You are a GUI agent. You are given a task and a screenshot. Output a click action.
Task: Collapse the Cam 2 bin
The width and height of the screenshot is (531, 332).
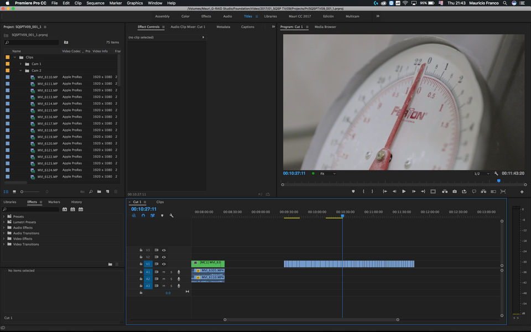point(20,70)
